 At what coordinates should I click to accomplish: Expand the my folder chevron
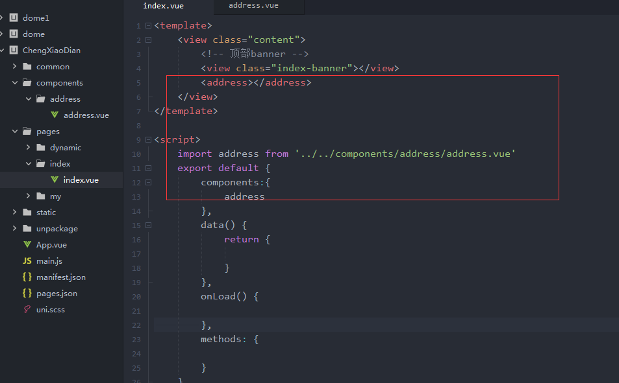[x=29, y=196]
